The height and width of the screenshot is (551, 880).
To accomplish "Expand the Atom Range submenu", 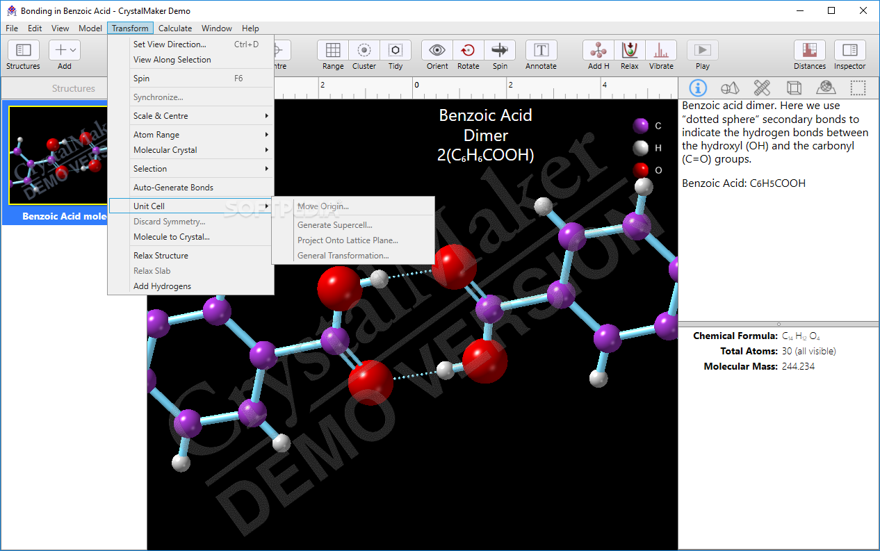I will click(191, 135).
